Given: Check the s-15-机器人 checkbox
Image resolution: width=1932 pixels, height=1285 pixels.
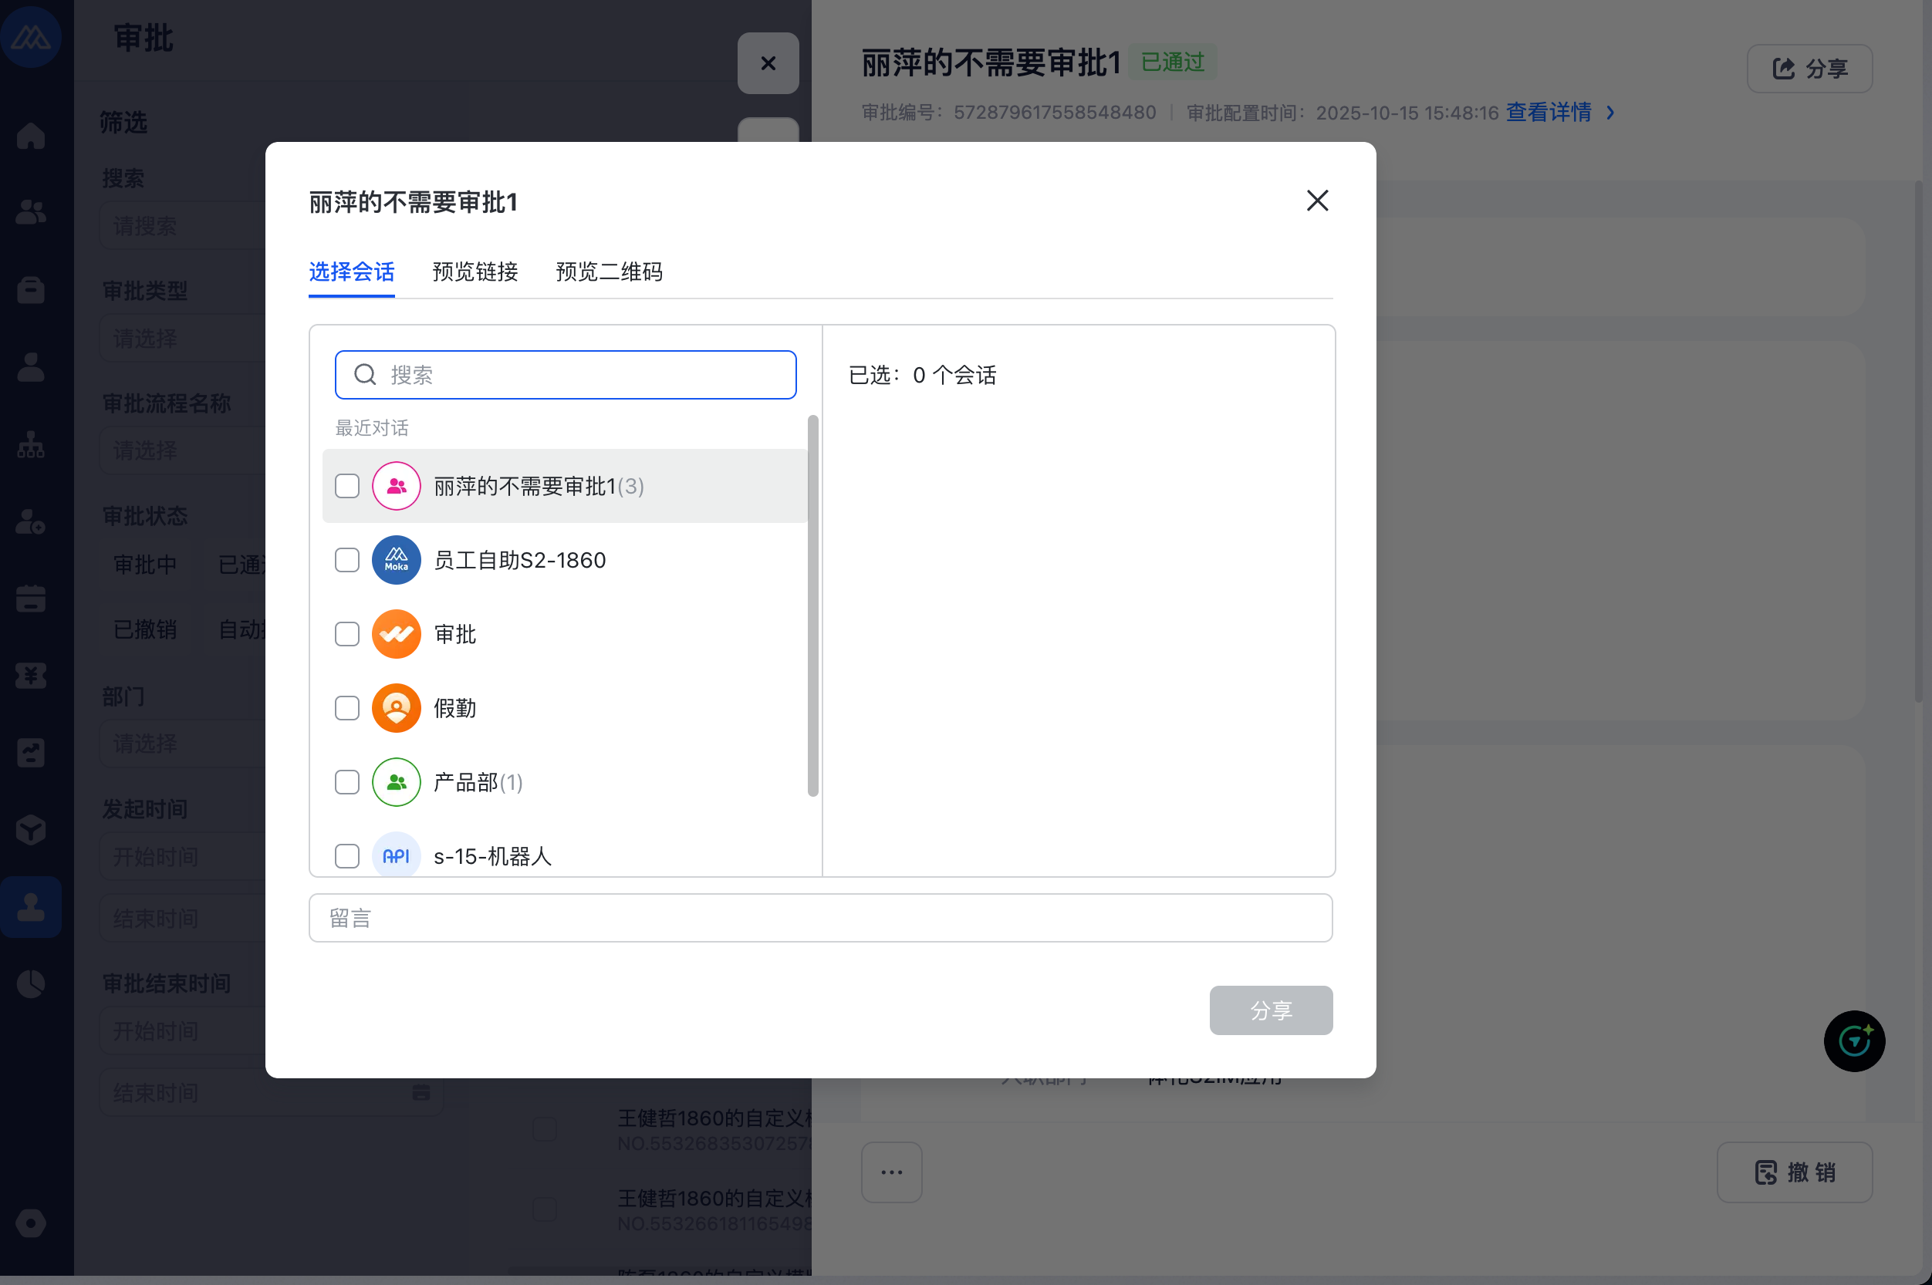Looking at the screenshot, I should pyautogui.click(x=346, y=855).
